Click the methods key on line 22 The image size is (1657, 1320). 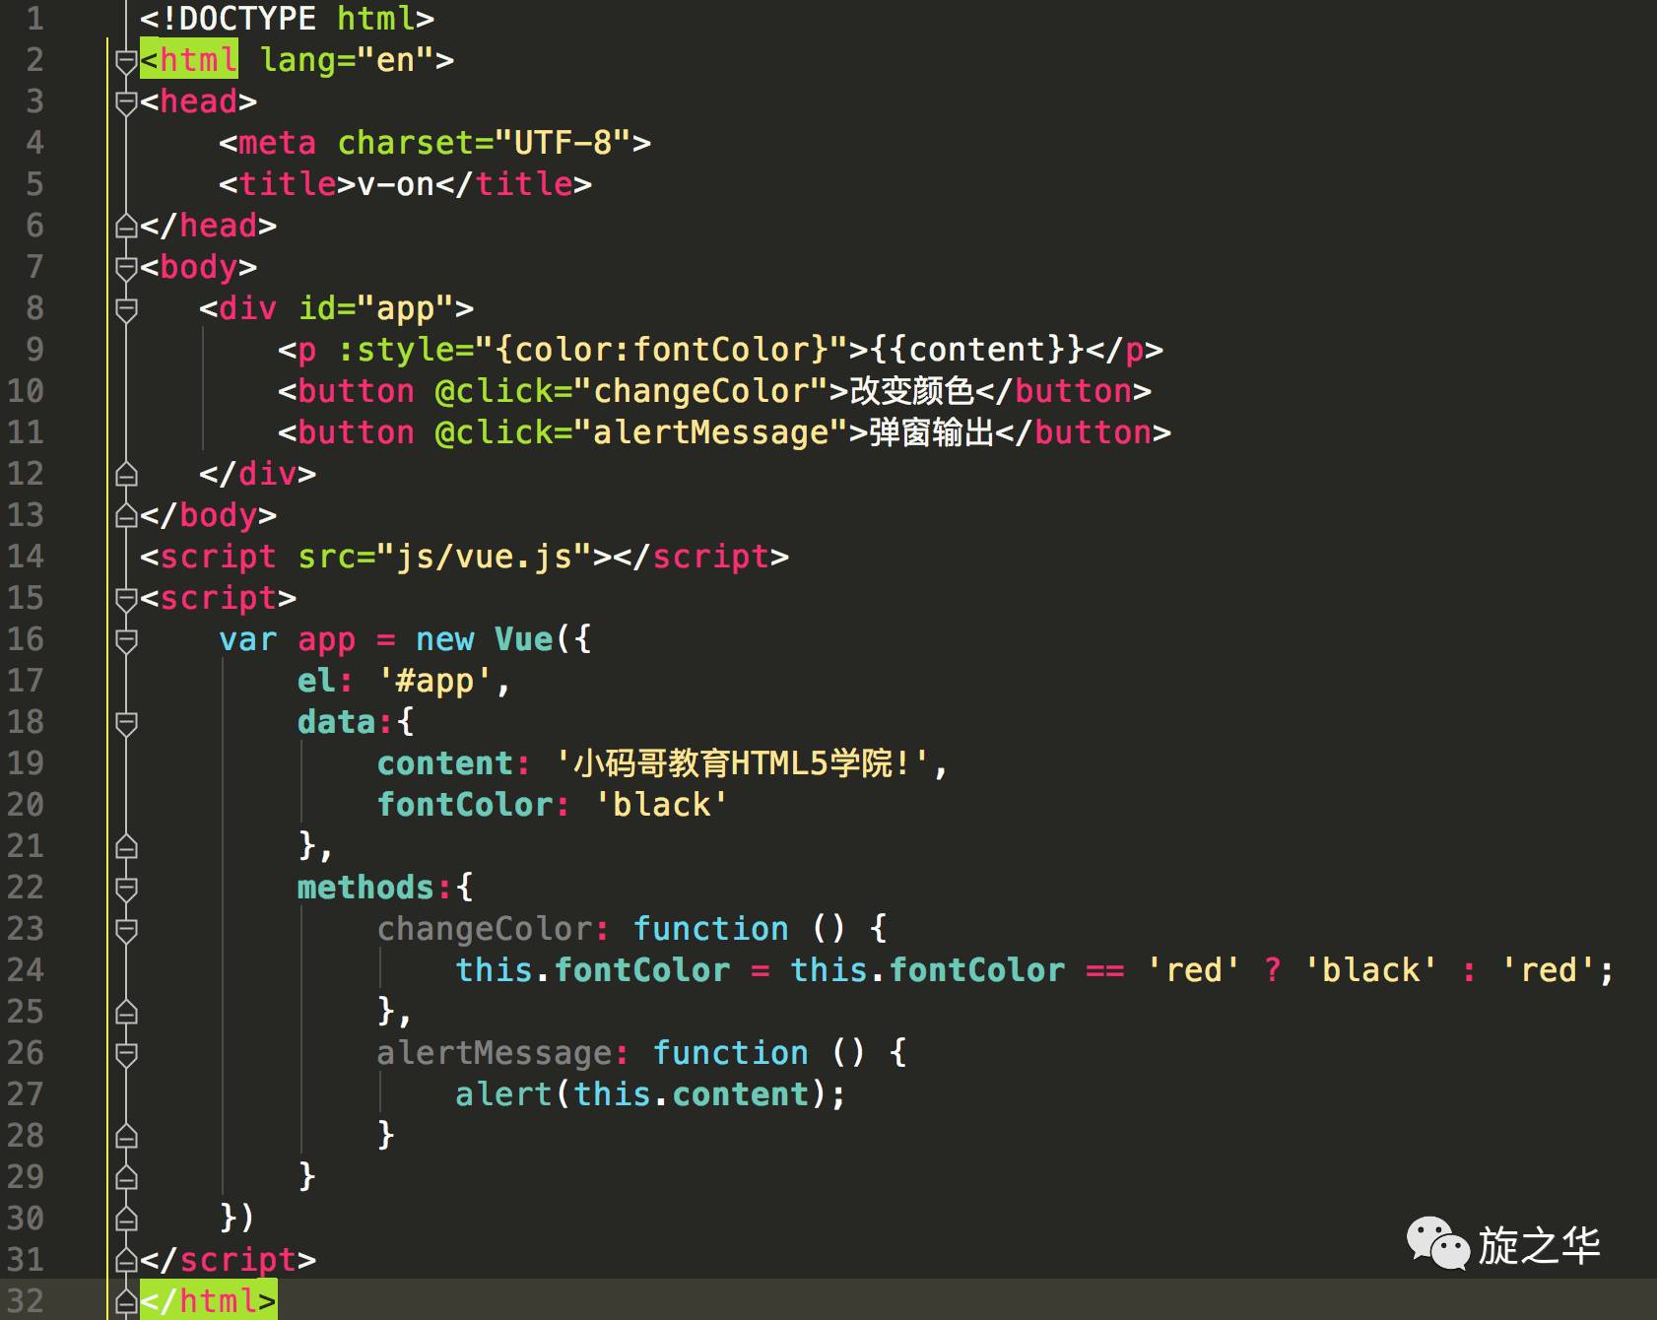[366, 888]
